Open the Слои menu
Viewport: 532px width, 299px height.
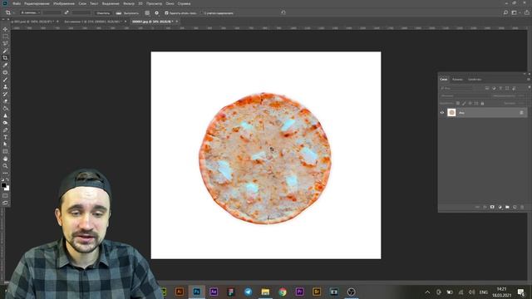click(x=82, y=3)
